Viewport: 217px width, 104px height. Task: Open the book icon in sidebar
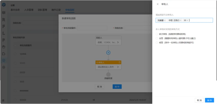click(x=4, y=13)
